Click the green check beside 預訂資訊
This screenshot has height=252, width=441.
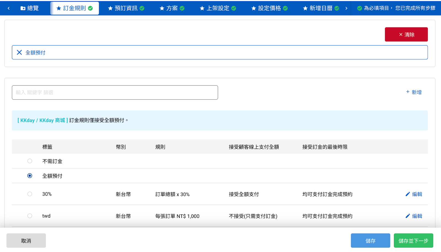click(142, 8)
